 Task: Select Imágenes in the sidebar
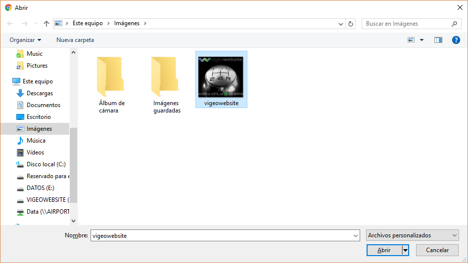35,129
